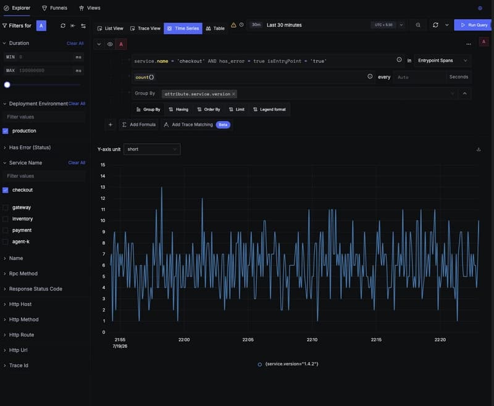Switch to Trace View
Image resolution: width=494 pixels, height=406 pixels.
(x=145, y=28)
